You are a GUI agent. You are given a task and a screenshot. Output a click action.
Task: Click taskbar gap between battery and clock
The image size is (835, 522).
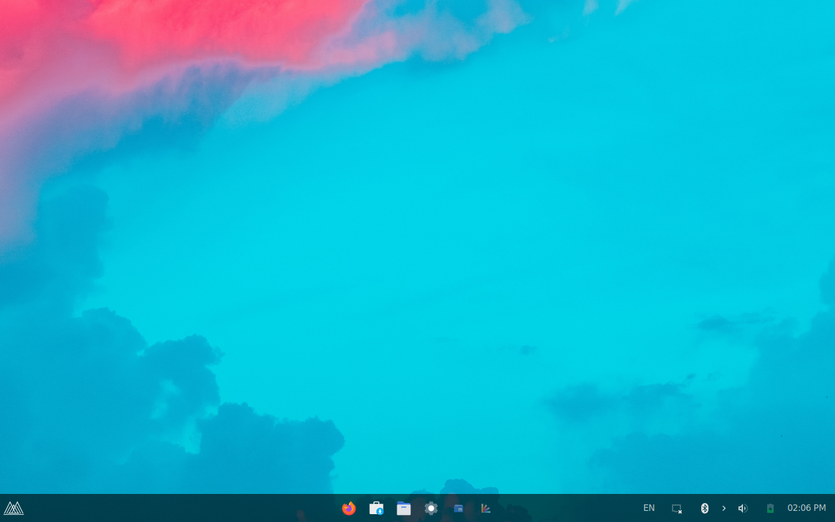click(782, 508)
